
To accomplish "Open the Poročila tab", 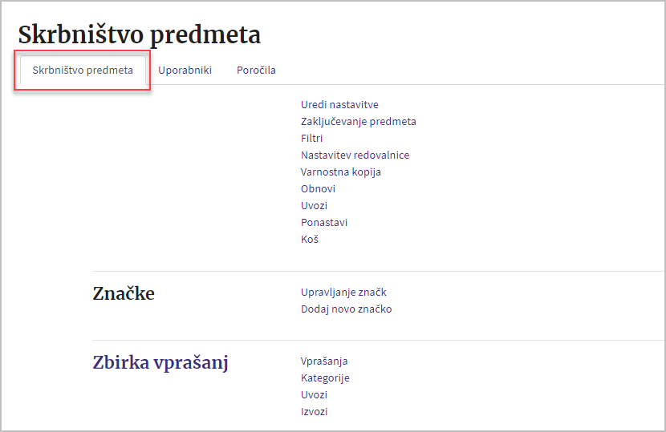I will tap(256, 70).
